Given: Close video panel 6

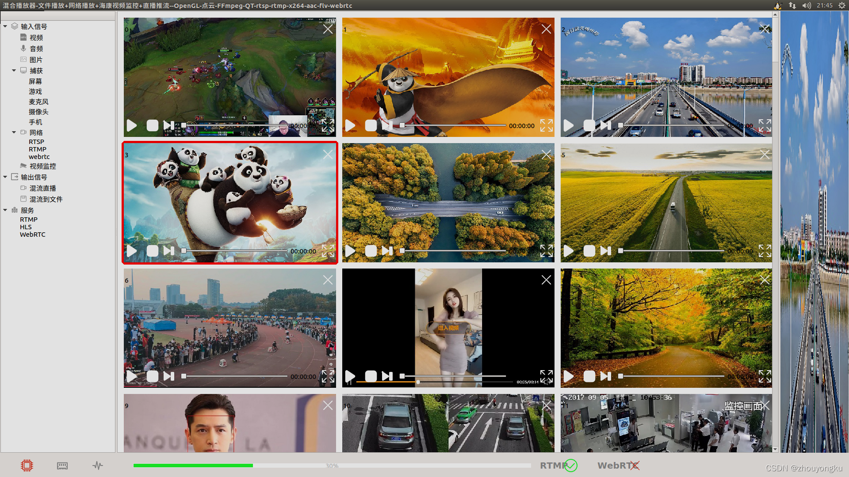Looking at the screenshot, I should click(x=328, y=280).
